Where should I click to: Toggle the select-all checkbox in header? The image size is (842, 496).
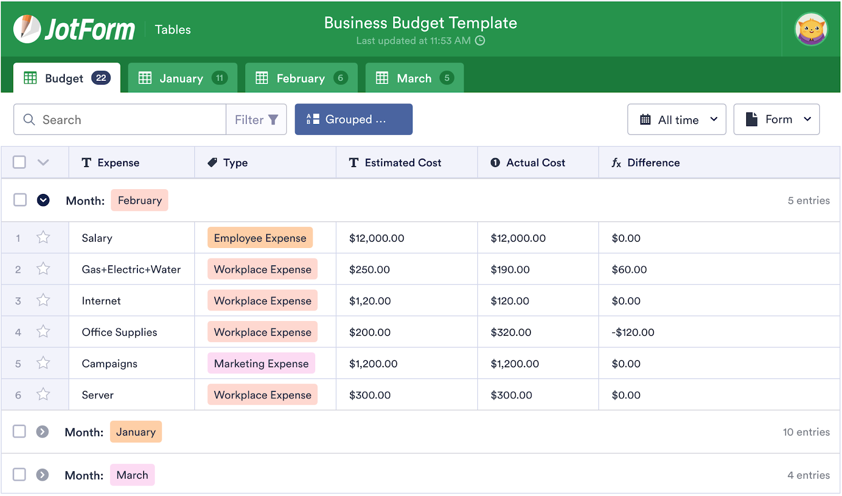19,162
